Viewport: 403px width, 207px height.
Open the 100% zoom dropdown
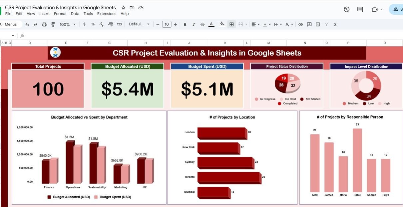coord(68,24)
